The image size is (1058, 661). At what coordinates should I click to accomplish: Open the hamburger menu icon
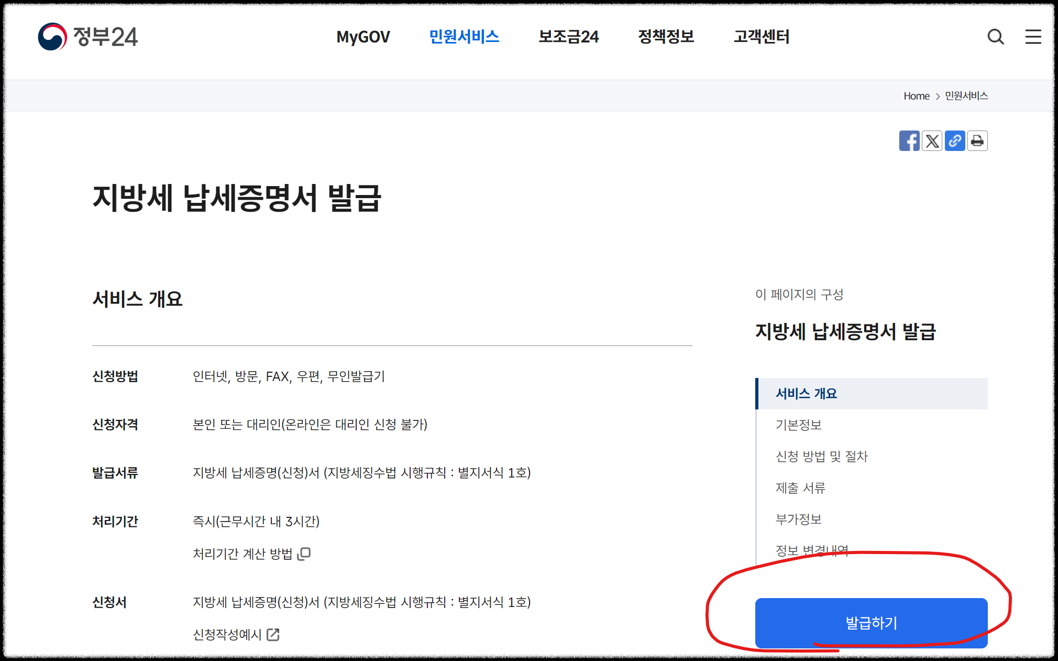click(x=1033, y=37)
